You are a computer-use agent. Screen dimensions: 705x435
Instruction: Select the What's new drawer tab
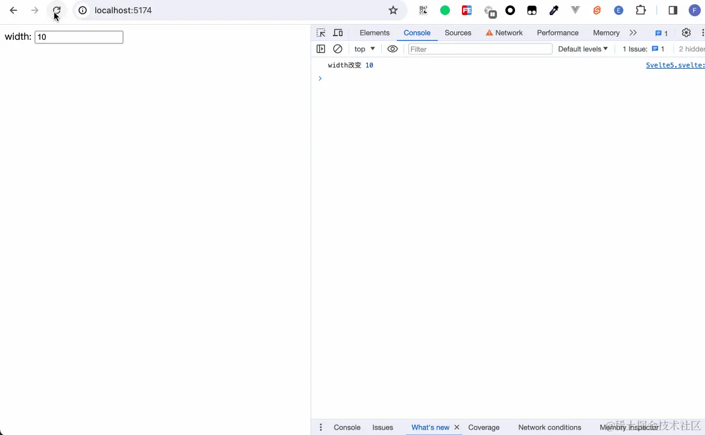pos(430,427)
